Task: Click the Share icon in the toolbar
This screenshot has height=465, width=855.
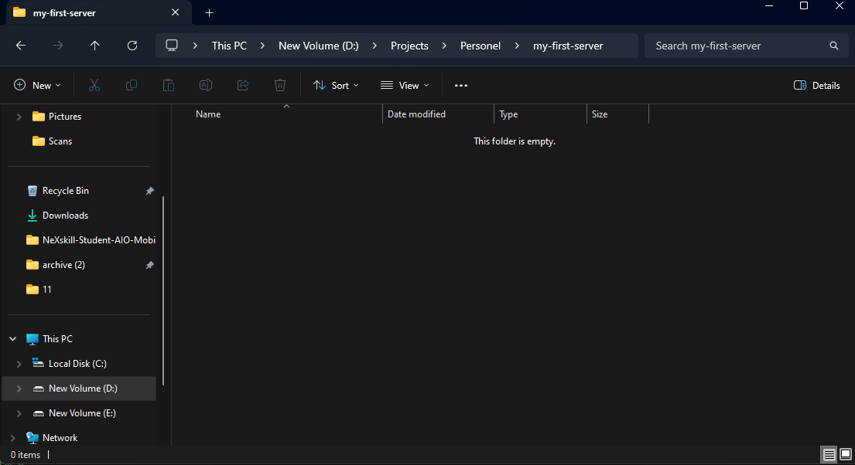Action: tap(242, 85)
